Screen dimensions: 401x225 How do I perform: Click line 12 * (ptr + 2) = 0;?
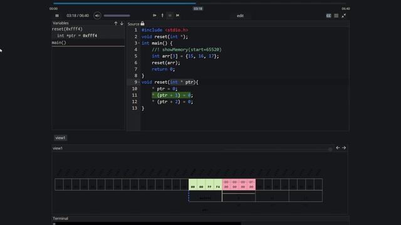tap(172, 102)
